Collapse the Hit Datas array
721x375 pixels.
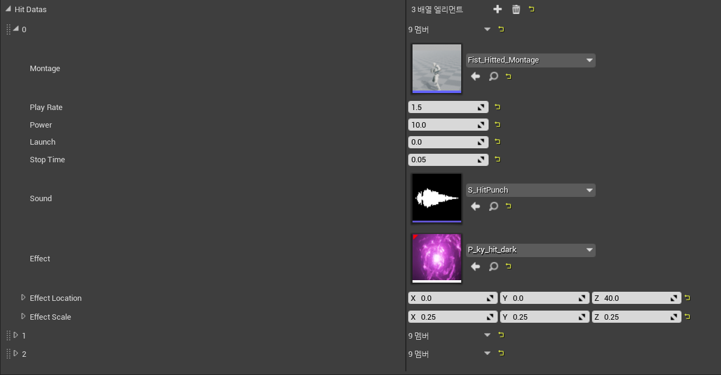[9, 9]
